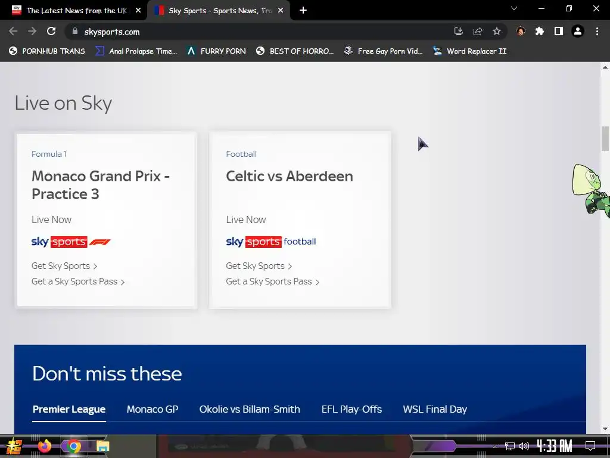Click the Football category label
The image size is (610, 458).
241,154
